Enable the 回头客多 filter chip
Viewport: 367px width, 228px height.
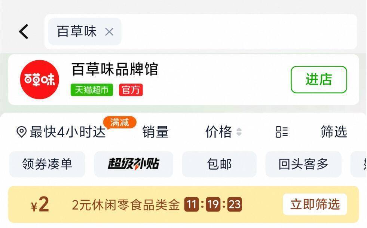[x=303, y=164]
